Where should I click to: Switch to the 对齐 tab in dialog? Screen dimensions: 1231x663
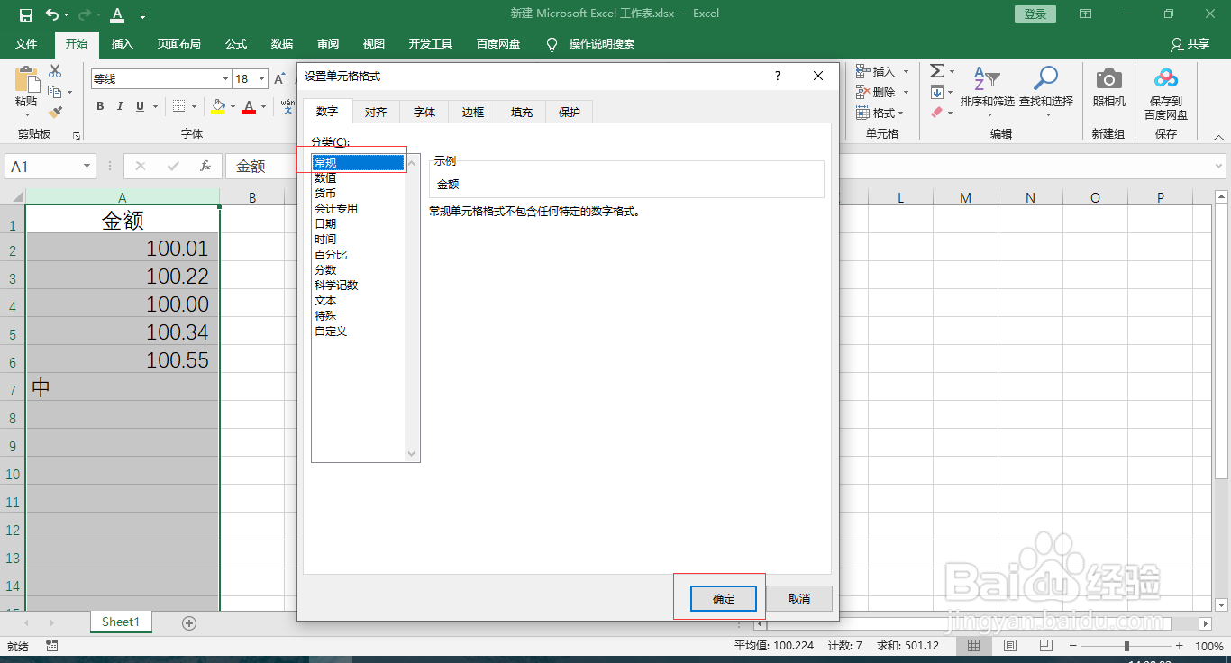click(x=376, y=111)
